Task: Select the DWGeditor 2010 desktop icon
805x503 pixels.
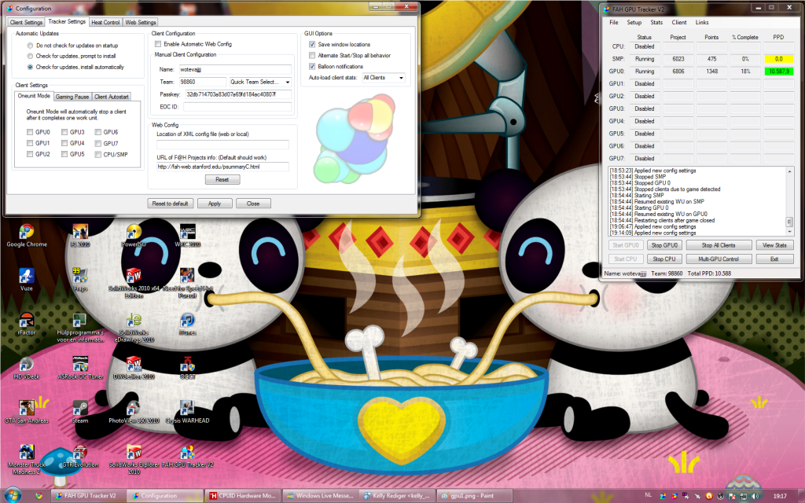Action: tap(134, 368)
